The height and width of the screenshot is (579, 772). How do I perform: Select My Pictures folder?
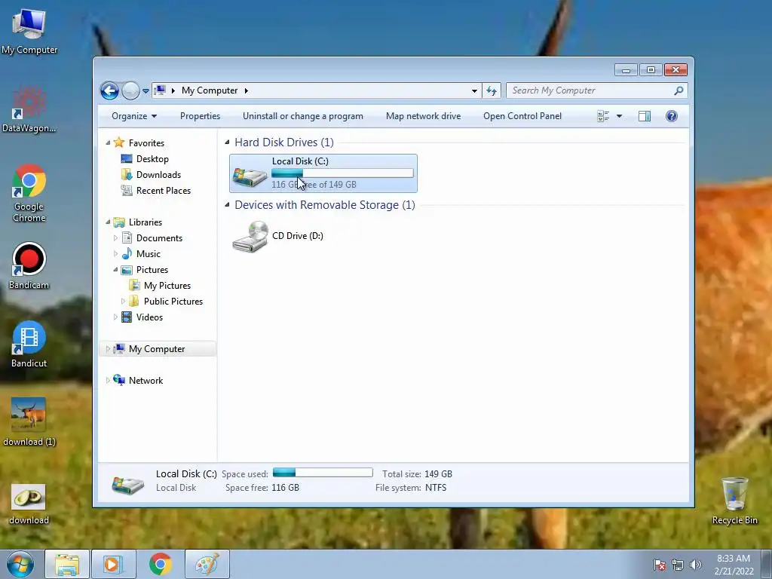tap(167, 286)
